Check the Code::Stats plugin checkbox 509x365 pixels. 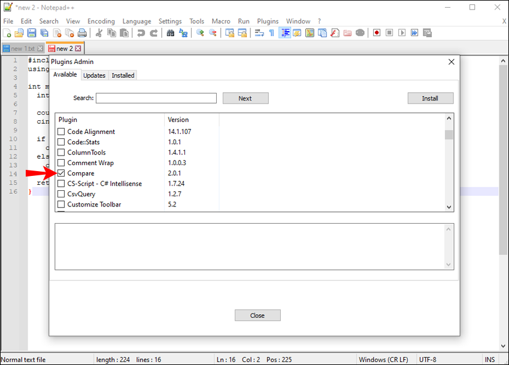pyautogui.click(x=61, y=142)
